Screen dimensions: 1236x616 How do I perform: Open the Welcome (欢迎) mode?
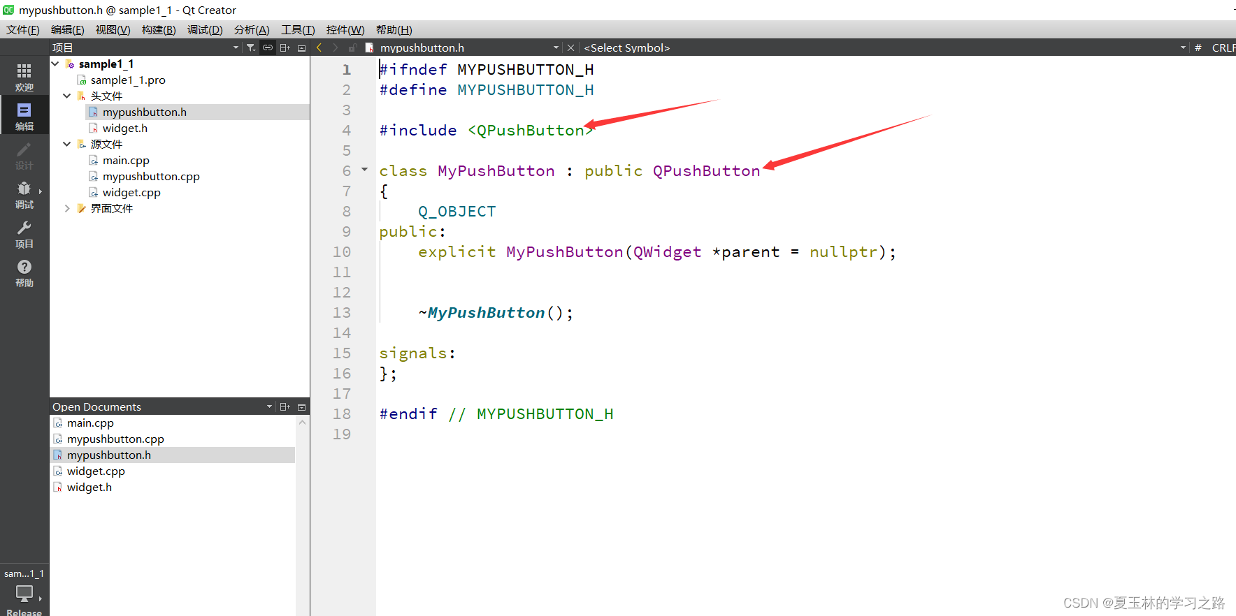(24, 78)
